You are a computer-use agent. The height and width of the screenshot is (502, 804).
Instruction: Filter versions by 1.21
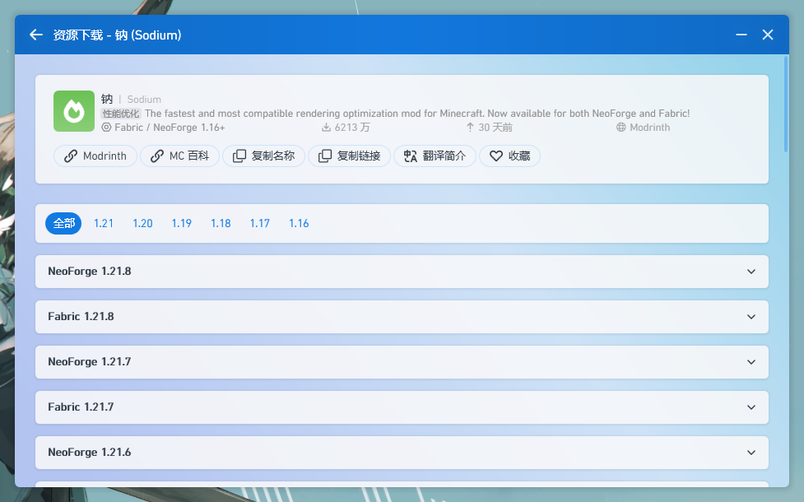pyautogui.click(x=104, y=224)
